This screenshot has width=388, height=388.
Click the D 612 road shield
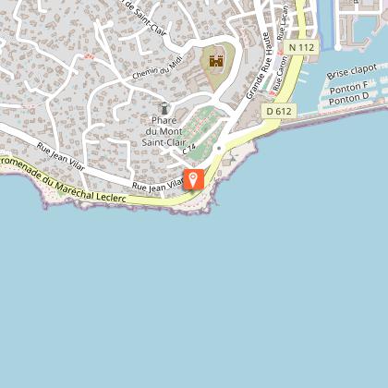click(x=279, y=111)
